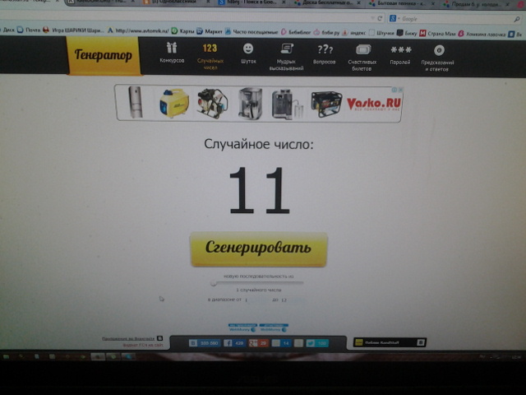
Task: Click the yellow generator ad thumbnail
Action: [174, 103]
